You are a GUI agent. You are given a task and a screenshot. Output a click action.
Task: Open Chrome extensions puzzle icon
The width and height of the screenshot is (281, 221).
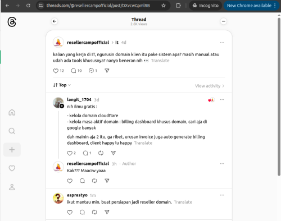pos(178,6)
